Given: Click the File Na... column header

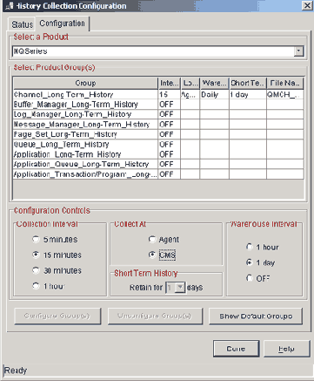Looking at the screenshot, I should 285,84.
